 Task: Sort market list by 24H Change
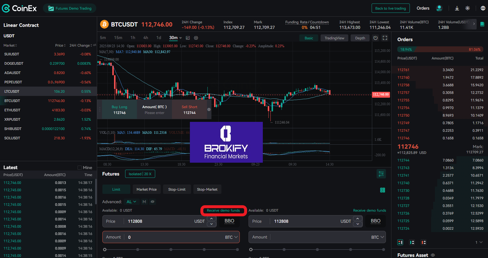(81, 45)
